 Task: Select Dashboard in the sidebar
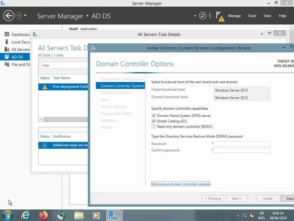click(15, 35)
